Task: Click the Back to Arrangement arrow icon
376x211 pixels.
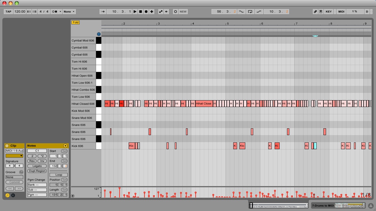Action: point(167,12)
